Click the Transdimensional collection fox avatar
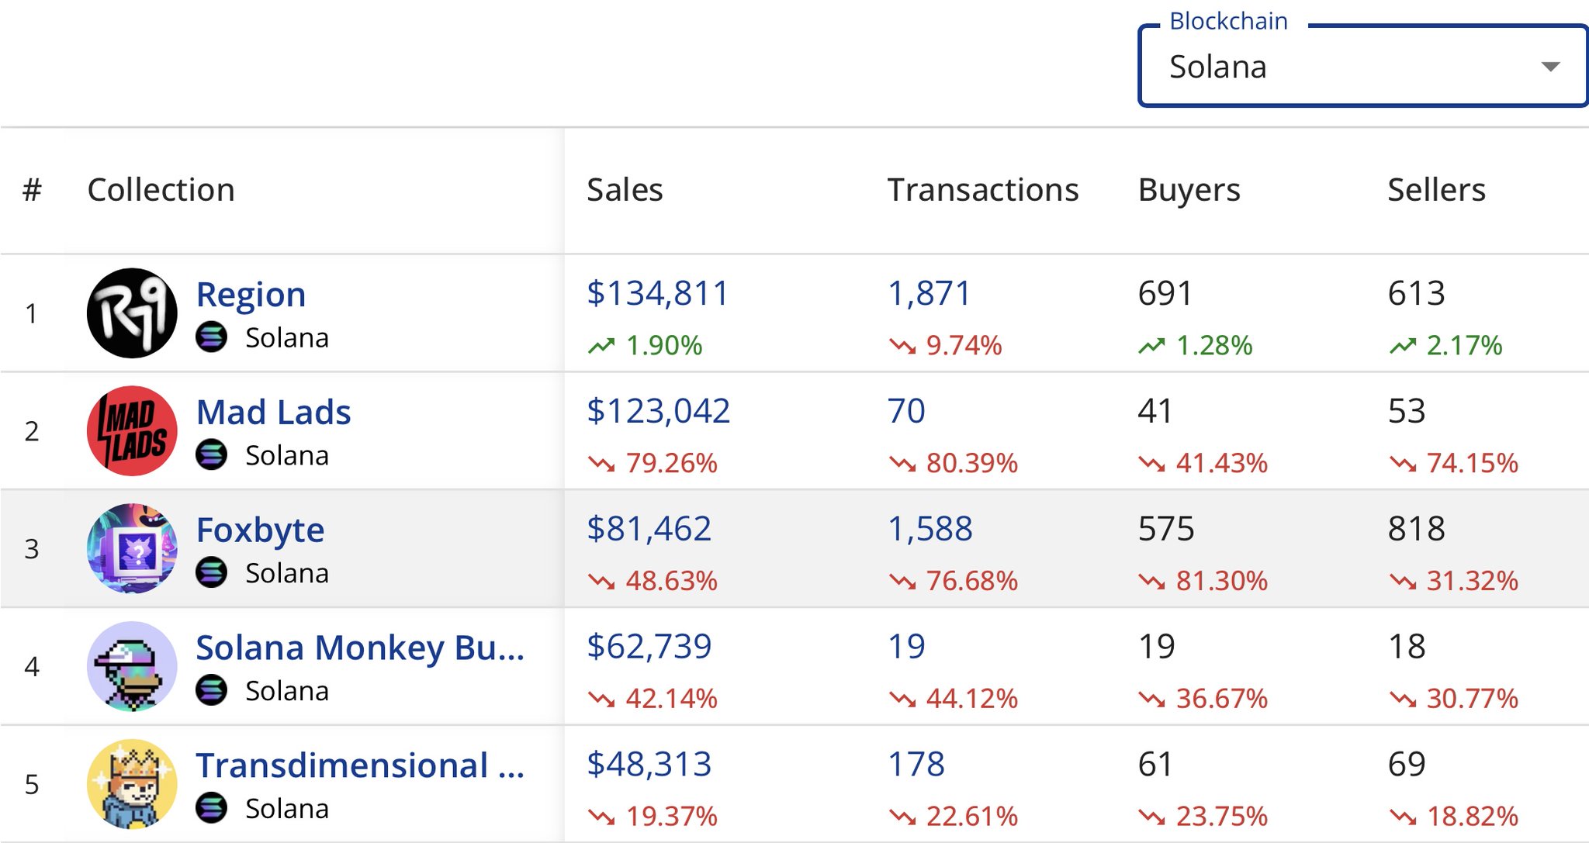Screen dimensions: 1589x843 tap(132, 784)
